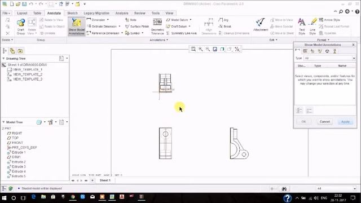Expand the Annotations group overflow

pos(159,40)
